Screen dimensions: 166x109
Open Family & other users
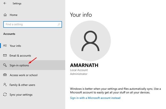click(32, 85)
